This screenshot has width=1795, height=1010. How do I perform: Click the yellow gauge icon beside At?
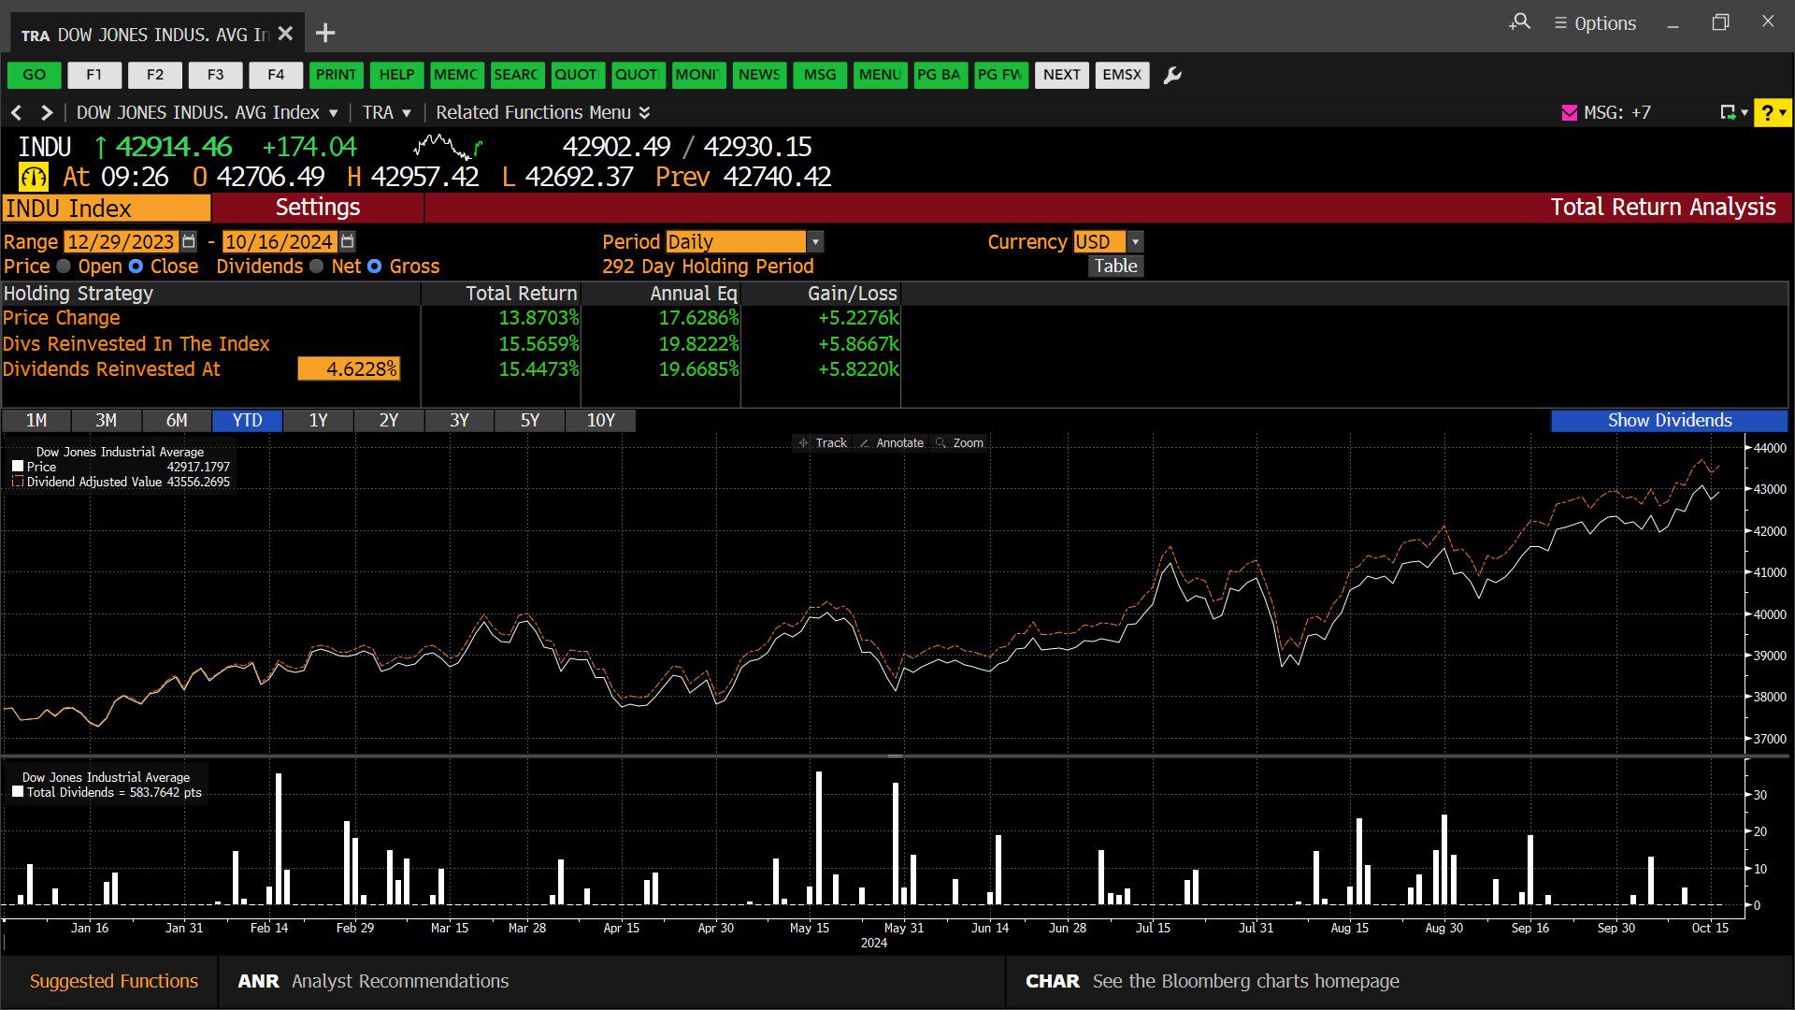coord(34,177)
